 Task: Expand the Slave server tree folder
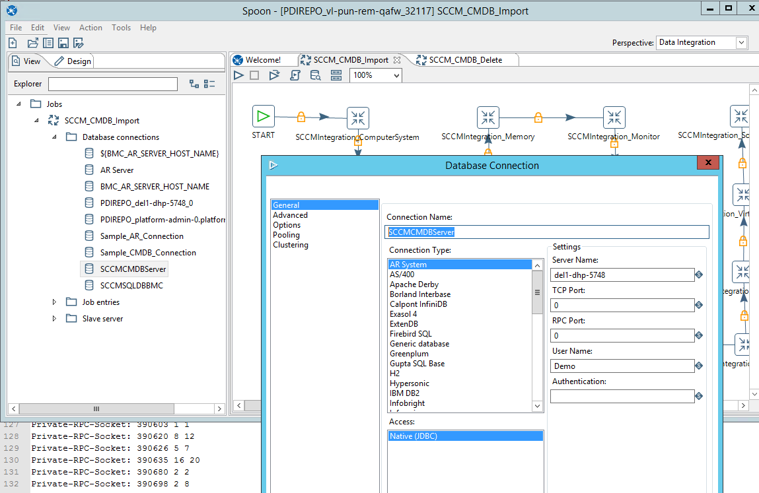tap(55, 319)
